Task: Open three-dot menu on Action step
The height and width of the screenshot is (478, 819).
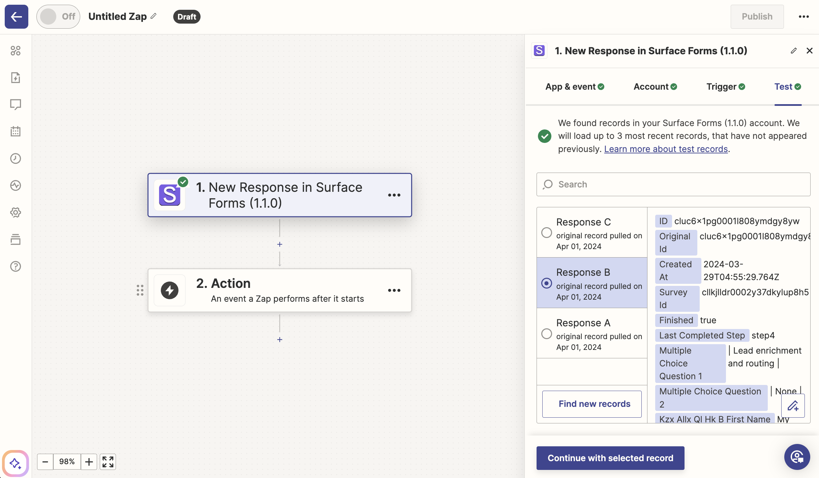Action: tap(394, 290)
